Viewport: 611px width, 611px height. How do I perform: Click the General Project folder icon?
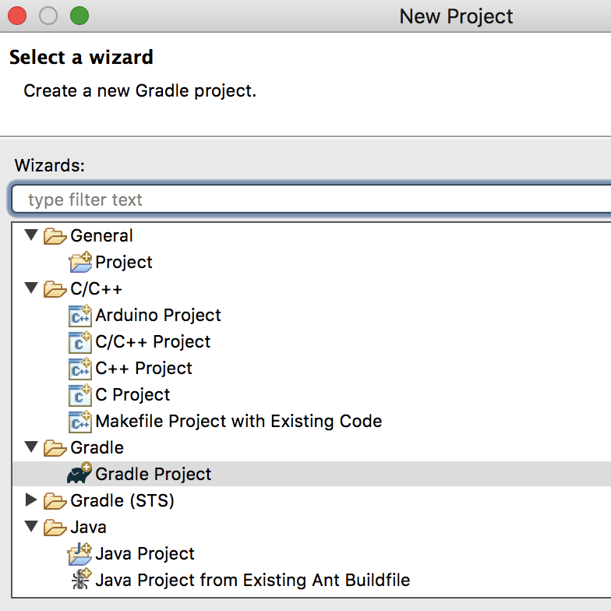pyautogui.click(x=80, y=262)
